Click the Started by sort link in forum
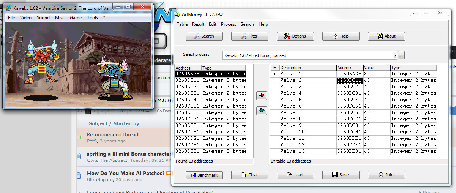 [x=126, y=123]
